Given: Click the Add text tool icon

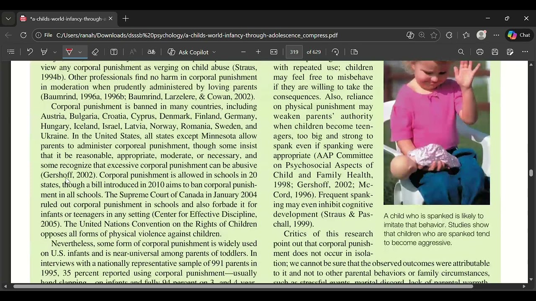Looking at the screenshot, I should pyautogui.click(x=113, y=52).
